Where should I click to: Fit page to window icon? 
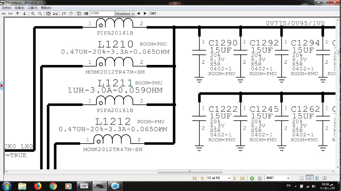point(48,14)
